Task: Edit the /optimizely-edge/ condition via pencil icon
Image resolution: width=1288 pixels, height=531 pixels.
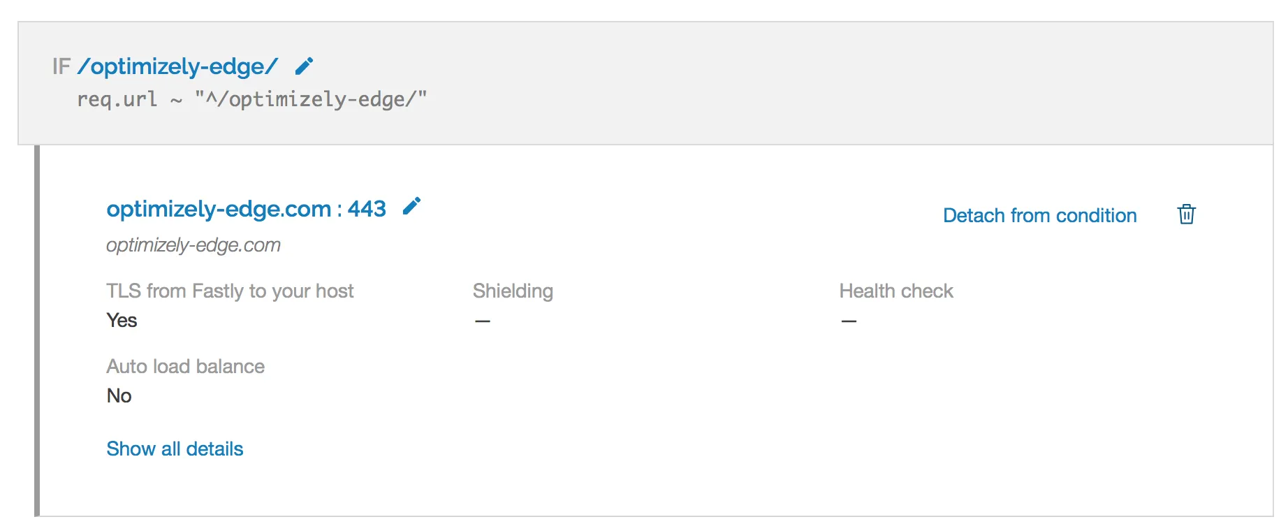Action: point(304,66)
